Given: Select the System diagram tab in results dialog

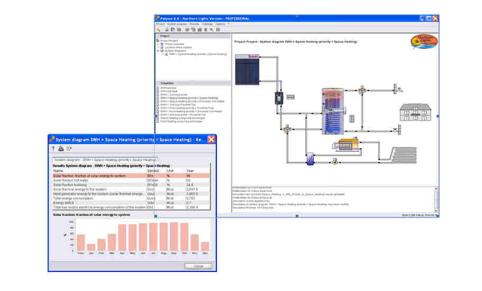Looking at the screenshot, I should [105, 160].
